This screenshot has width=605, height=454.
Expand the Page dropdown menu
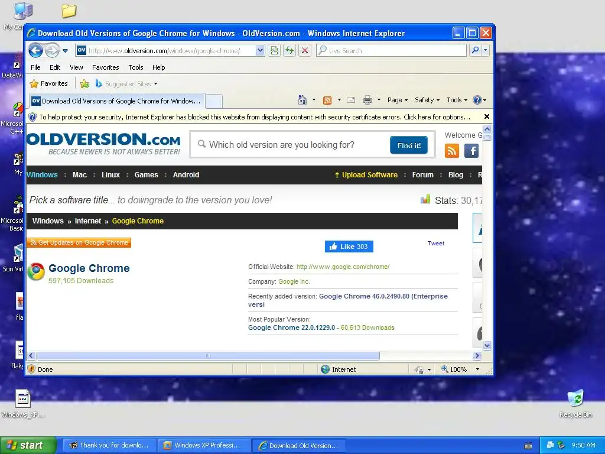(x=398, y=100)
